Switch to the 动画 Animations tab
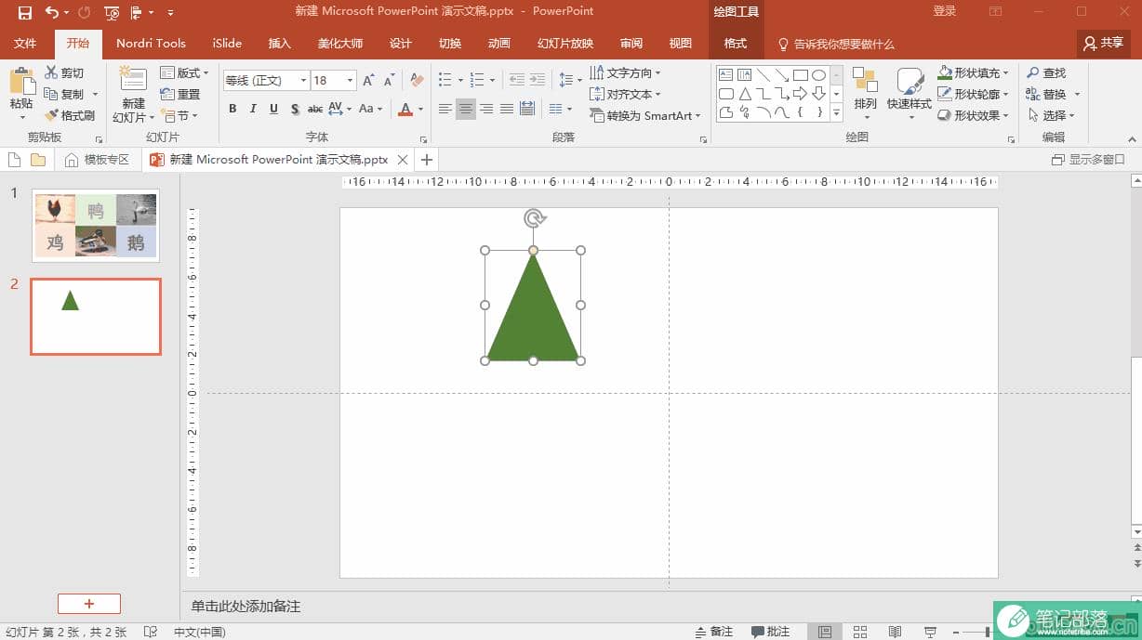Viewport: 1142px width, 640px height. 499,44
